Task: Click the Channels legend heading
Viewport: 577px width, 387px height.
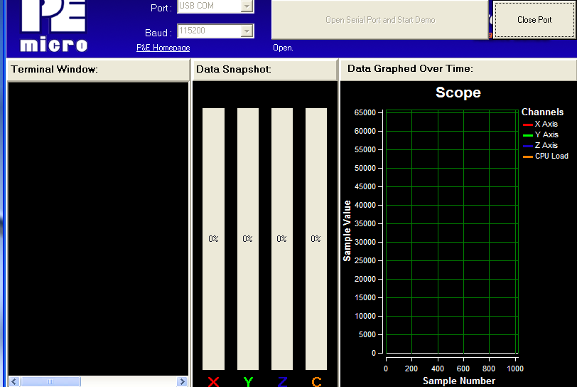Action: 542,112
